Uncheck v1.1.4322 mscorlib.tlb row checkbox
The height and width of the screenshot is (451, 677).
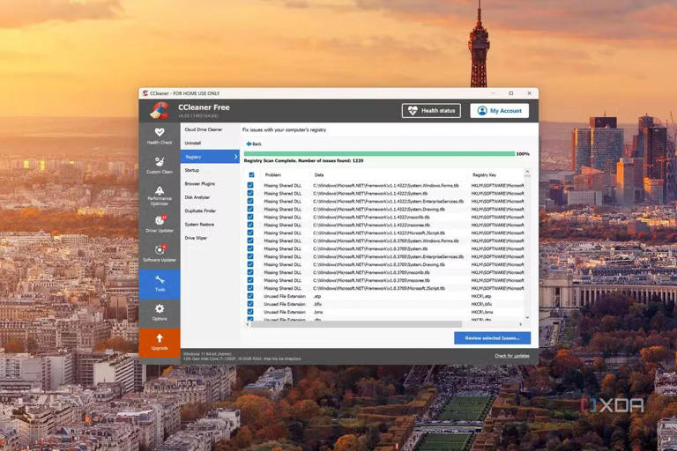250,217
